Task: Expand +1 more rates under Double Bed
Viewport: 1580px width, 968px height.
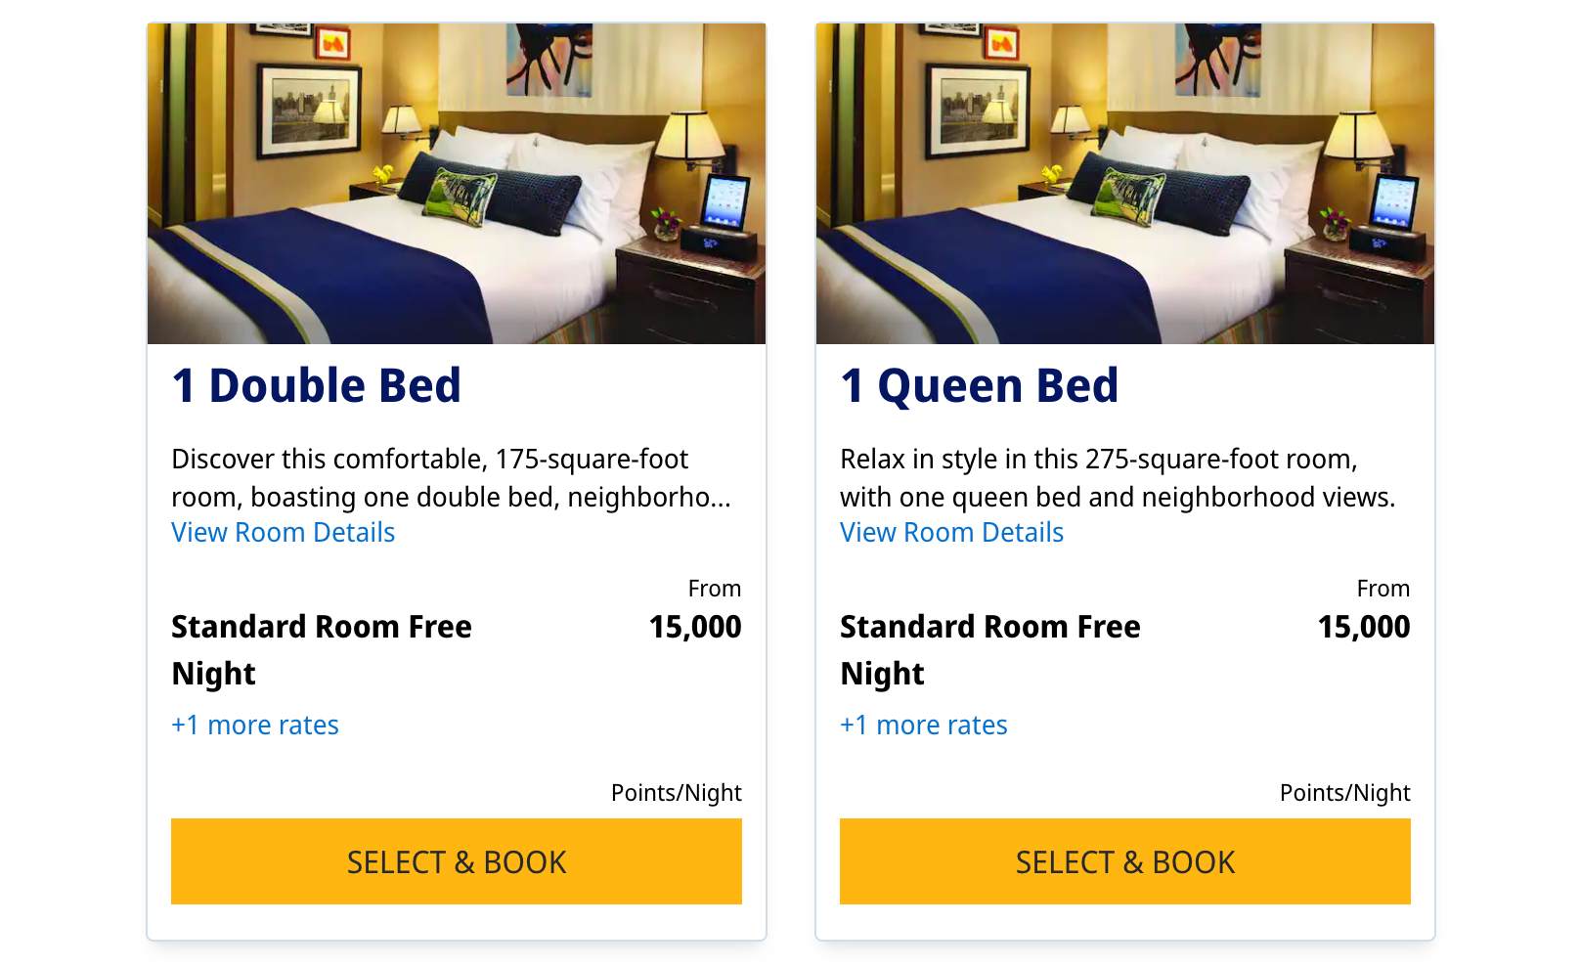Action: pyautogui.click(x=254, y=725)
